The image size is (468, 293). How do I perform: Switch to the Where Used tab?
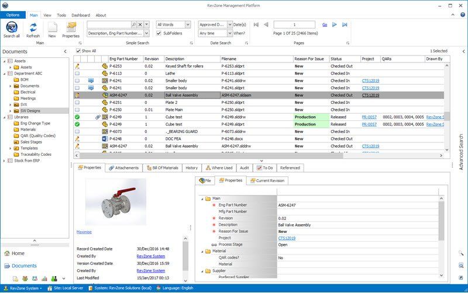[219, 168]
